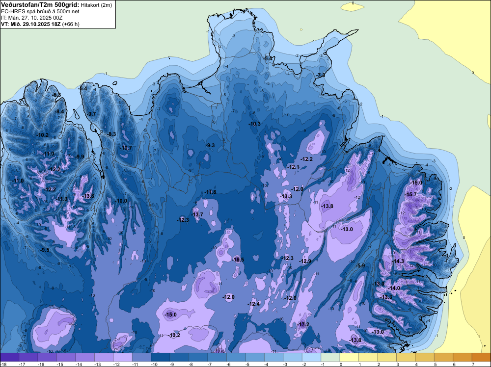Image resolution: width=491 pixels, height=367 pixels.
Task: Click the '-13' legend scale label
Action: [97, 364]
